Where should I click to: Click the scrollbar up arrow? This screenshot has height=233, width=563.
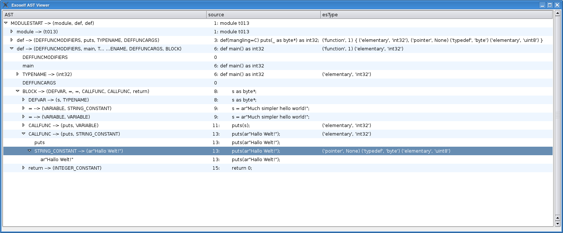[x=557, y=14]
